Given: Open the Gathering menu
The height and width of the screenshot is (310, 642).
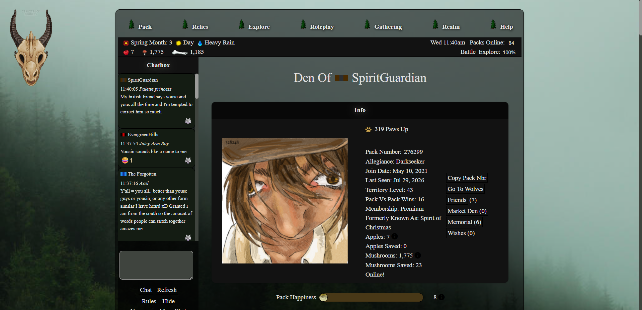Looking at the screenshot, I should (x=388, y=27).
